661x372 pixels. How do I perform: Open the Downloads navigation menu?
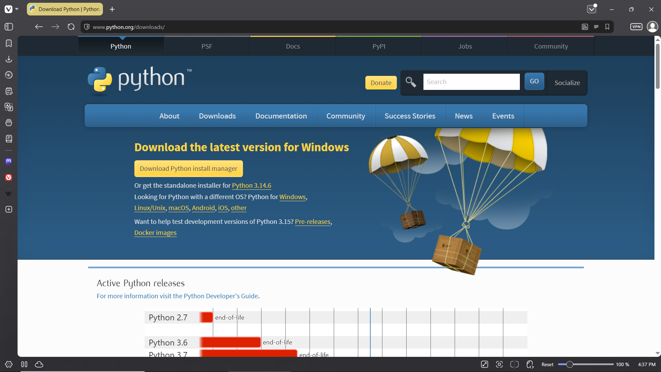(x=218, y=116)
